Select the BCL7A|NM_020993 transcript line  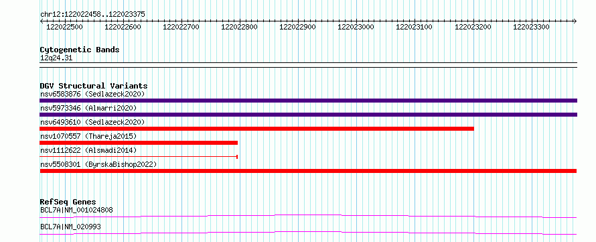point(308,233)
